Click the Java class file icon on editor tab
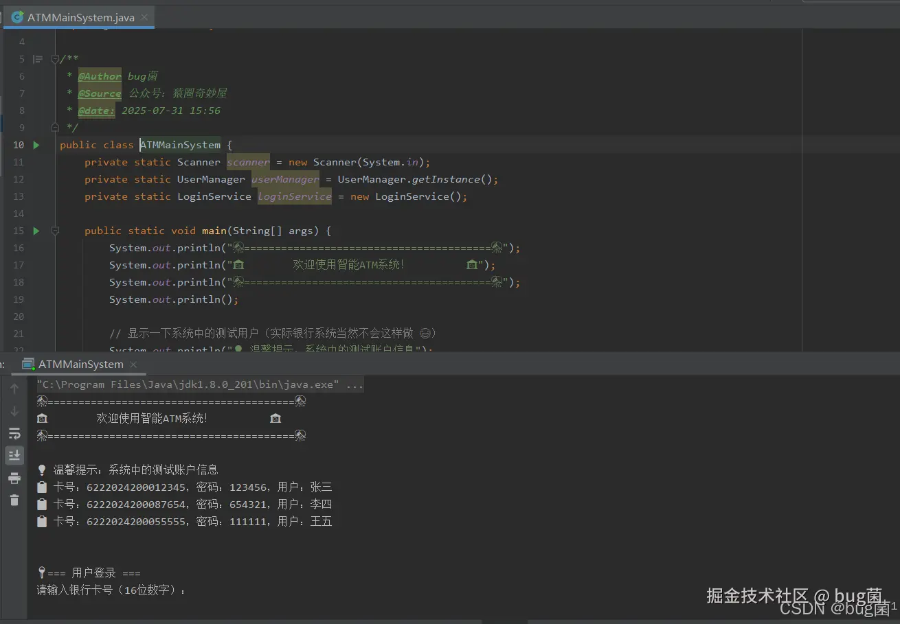 pyautogui.click(x=17, y=17)
